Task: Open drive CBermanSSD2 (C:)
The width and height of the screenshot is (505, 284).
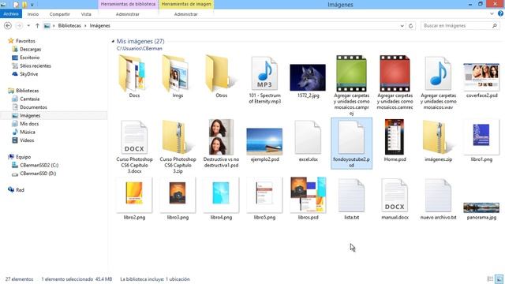Action: pos(39,165)
